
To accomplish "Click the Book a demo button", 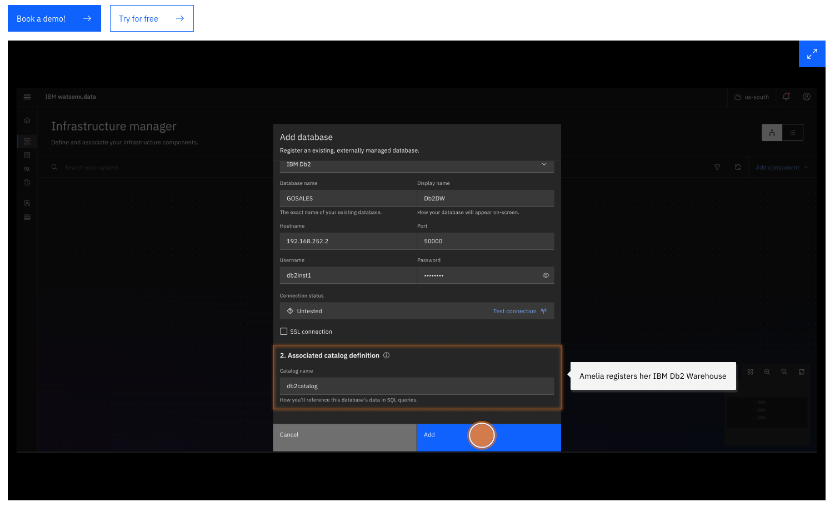I will [x=54, y=18].
